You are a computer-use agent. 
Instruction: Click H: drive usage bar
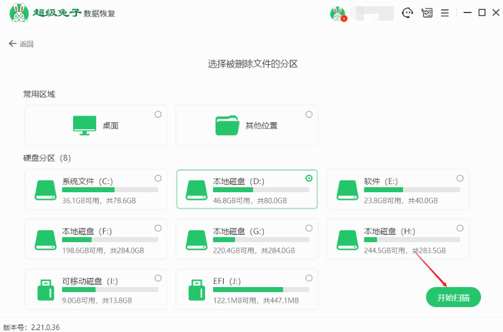point(412,240)
